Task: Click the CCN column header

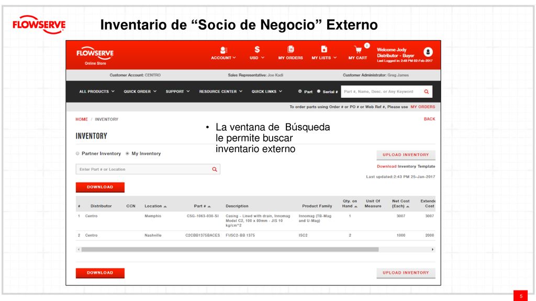Action: pyautogui.click(x=131, y=206)
